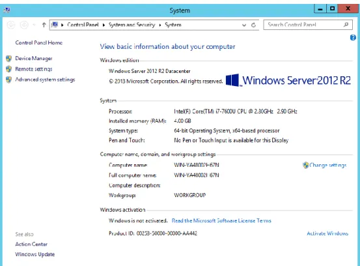
Task: Expand the arrow after Control Panel breadcrumb
Action: click(104, 25)
